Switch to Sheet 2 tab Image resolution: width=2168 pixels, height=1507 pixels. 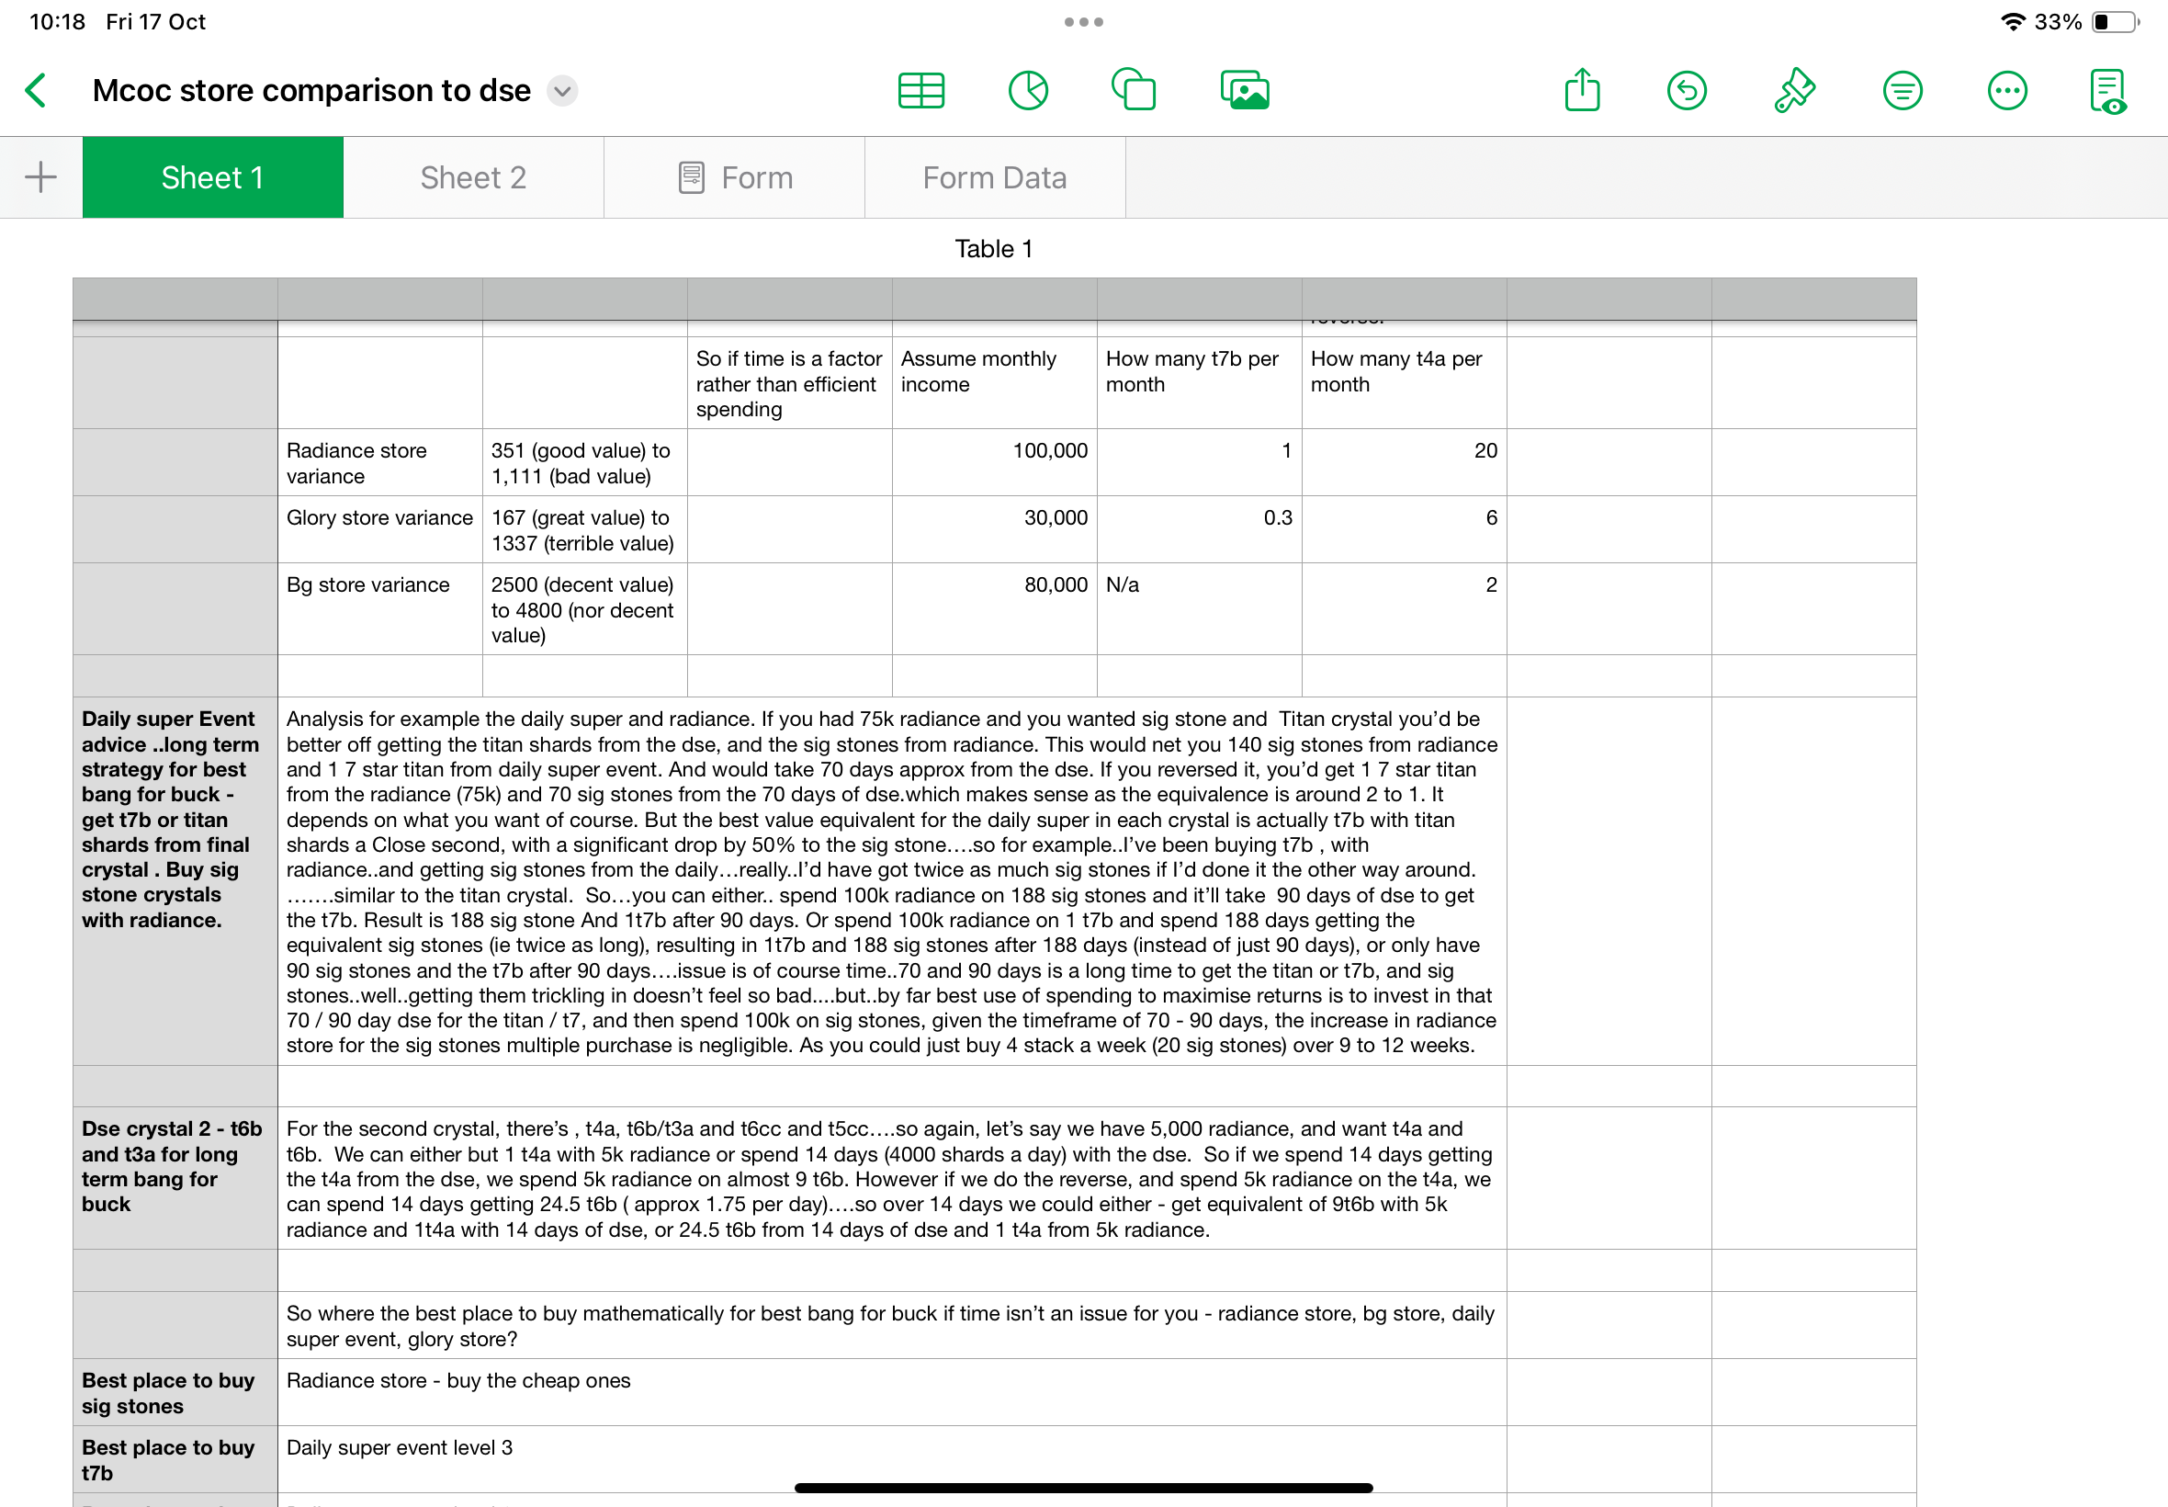click(473, 177)
